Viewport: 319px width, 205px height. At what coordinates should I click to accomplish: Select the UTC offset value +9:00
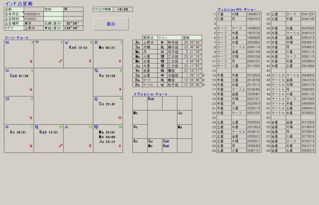(x=123, y=9)
